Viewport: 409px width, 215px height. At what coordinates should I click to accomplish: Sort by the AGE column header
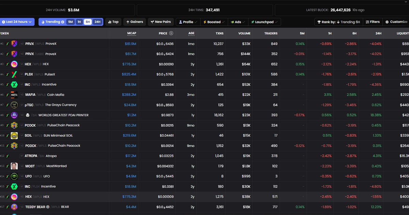tap(191, 33)
